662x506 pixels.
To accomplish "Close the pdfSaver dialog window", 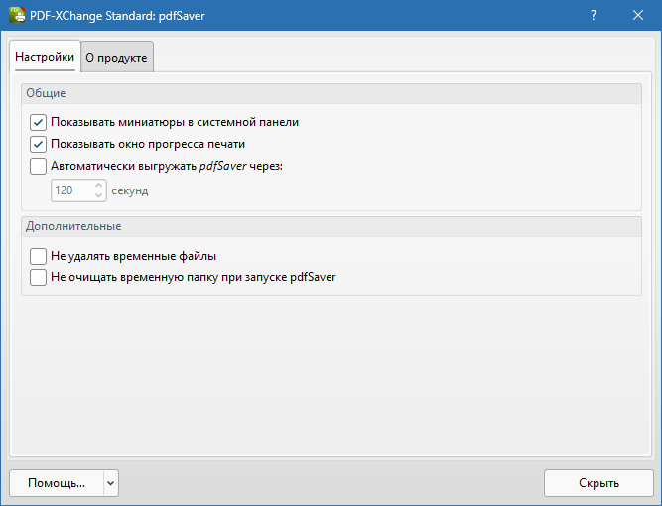I will (x=638, y=15).
